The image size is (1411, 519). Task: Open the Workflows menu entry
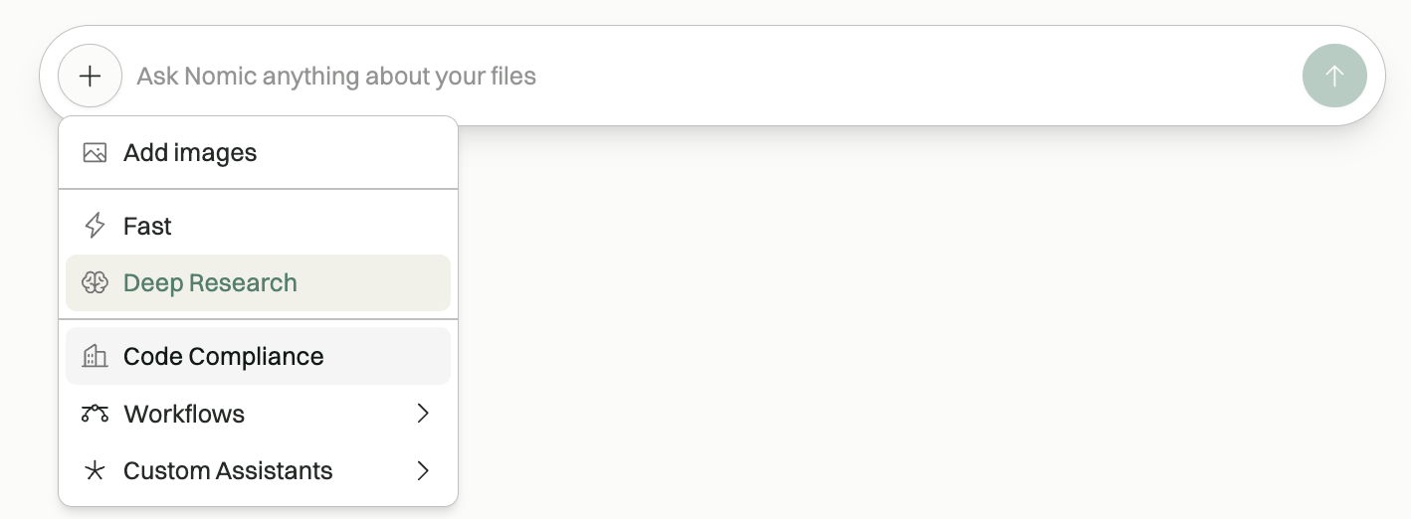(184, 414)
